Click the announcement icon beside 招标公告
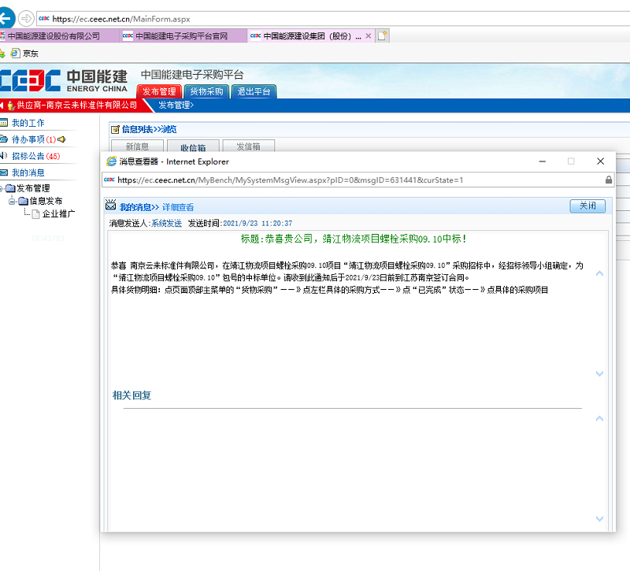Screen dimensions: 630x571 point(4,156)
